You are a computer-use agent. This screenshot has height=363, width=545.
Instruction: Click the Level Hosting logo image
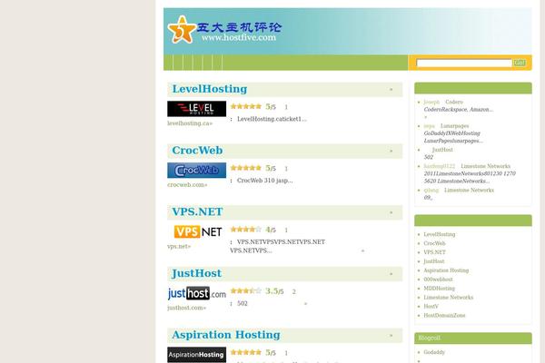click(197, 109)
